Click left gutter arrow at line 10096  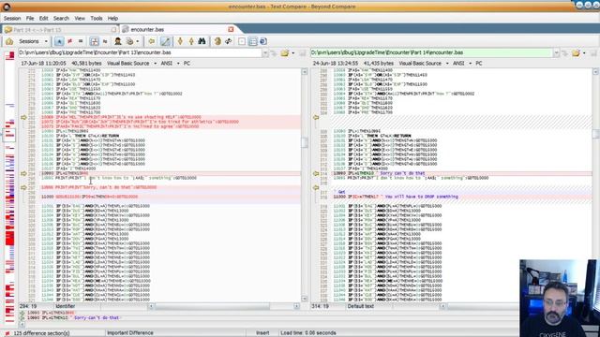(23, 187)
